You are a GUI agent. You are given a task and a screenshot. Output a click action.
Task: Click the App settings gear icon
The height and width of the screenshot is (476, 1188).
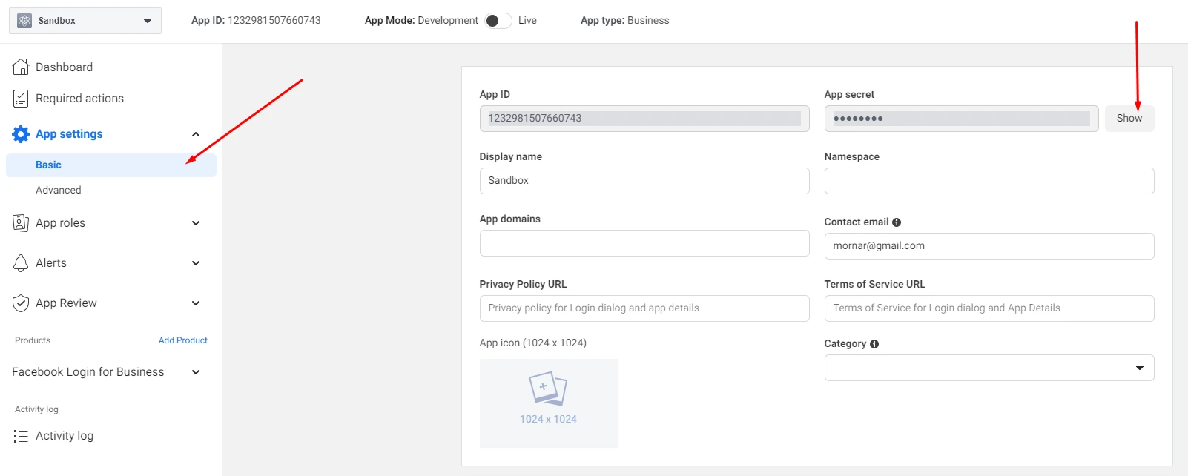click(x=21, y=134)
